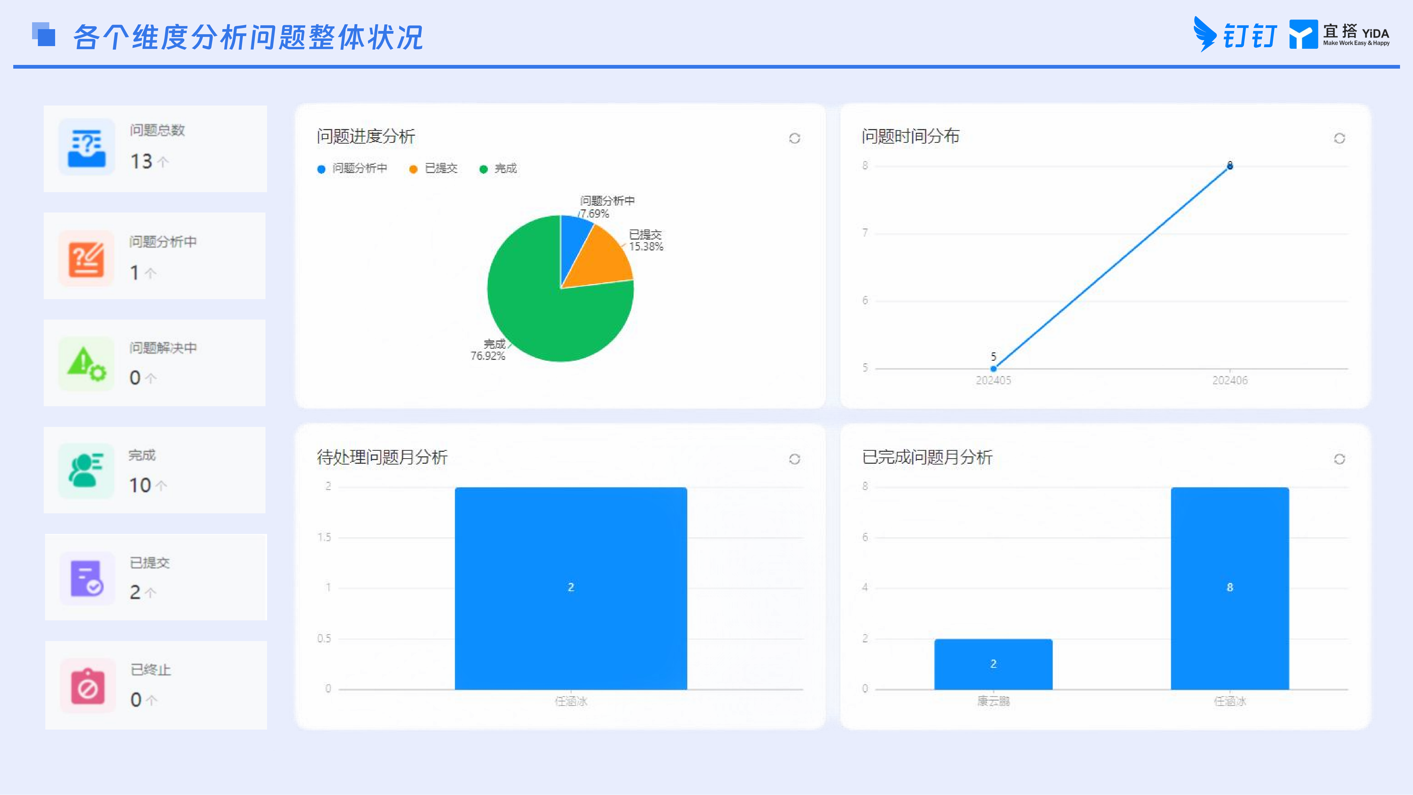Click the green 完成 pie slice

click(543, 313)
